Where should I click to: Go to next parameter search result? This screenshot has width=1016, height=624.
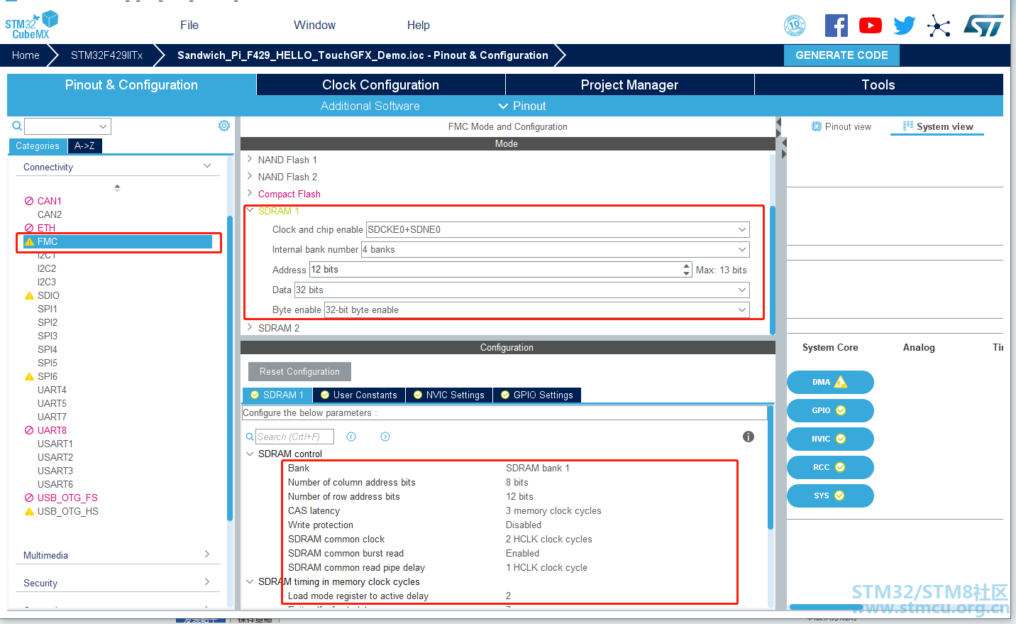coord(385,437)
